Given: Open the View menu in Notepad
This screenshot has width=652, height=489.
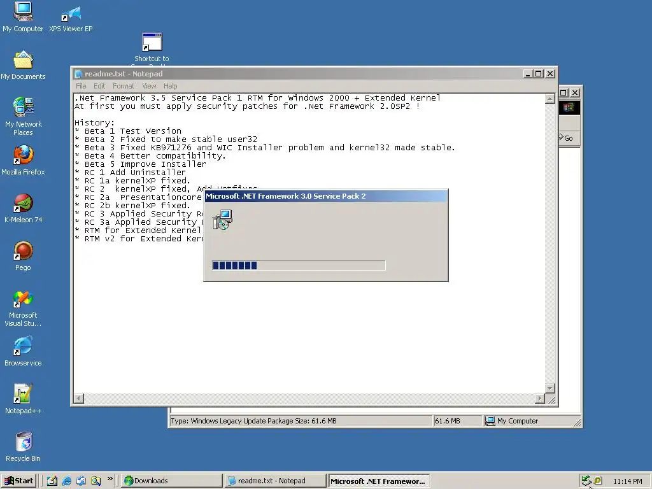Looking at the screenshot, I should [x=149, y=86].
